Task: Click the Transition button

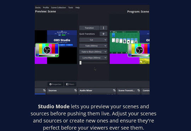Action: pyautogui.click(x=89, y=28)
